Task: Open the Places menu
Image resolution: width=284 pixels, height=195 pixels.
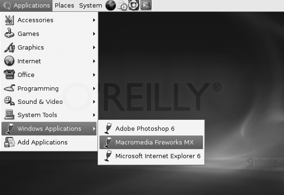Action: pos(65,5)
